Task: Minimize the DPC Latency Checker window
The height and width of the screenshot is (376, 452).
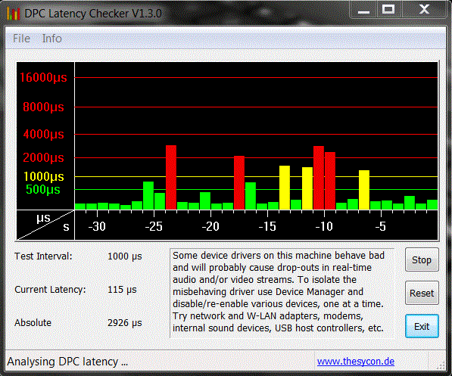Action: pyautogui.click(x=363, y=10)
